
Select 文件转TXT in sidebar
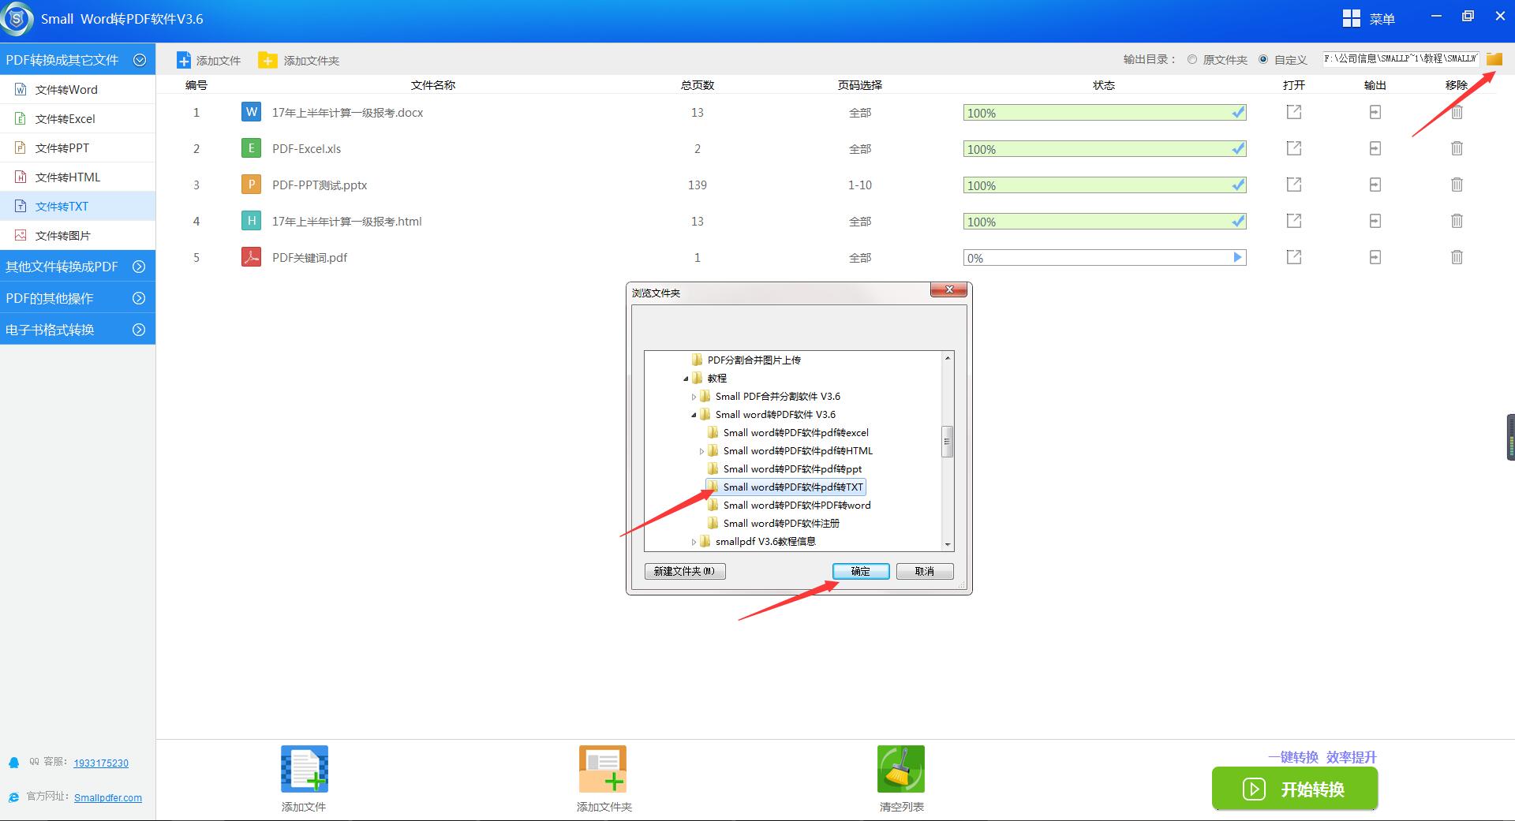point(77,206)
